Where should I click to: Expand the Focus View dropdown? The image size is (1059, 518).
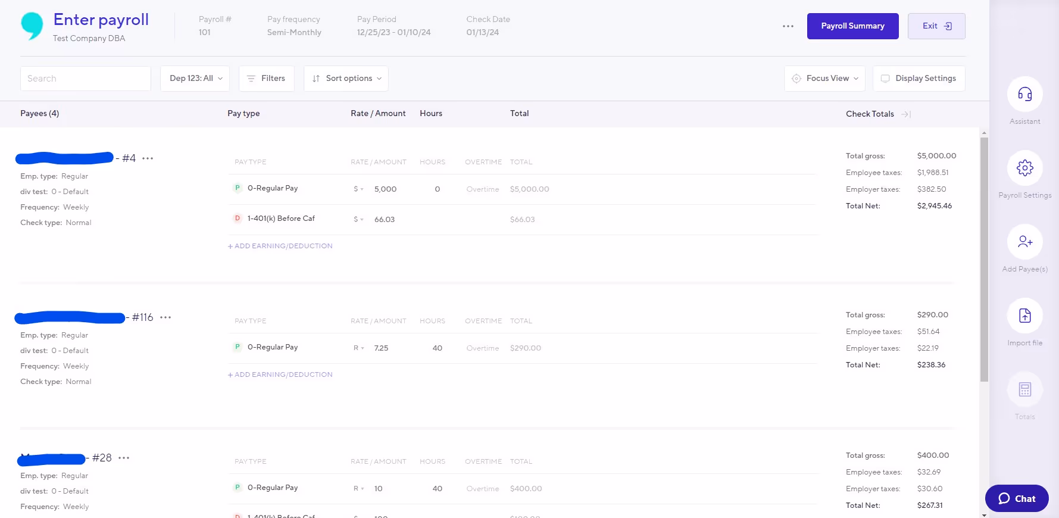coord(824,79)
